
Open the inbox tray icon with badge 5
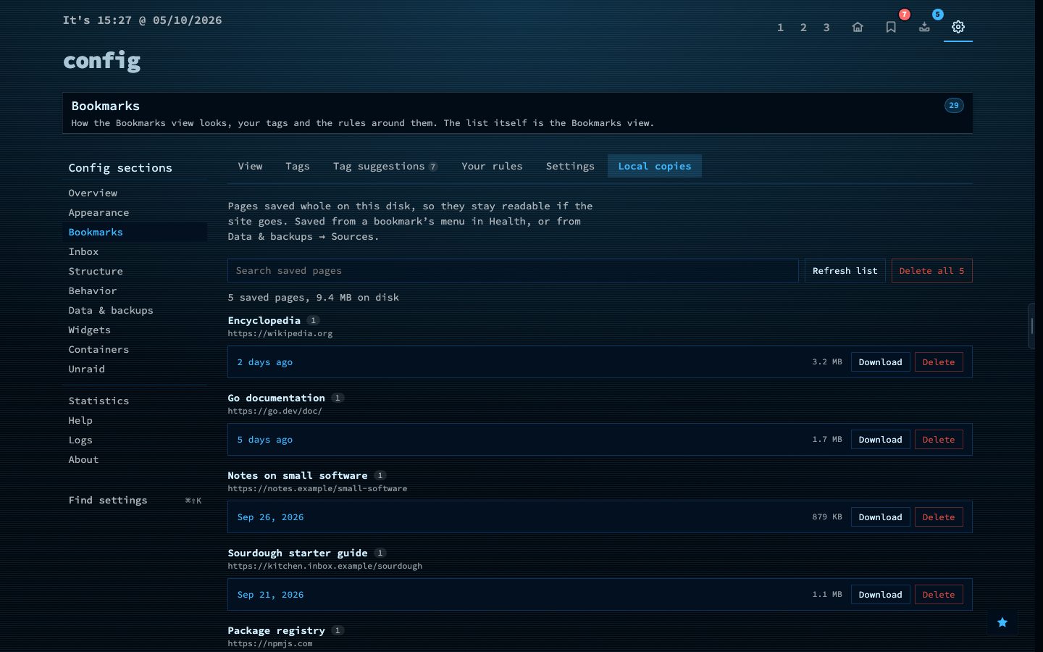pos(924,27)
